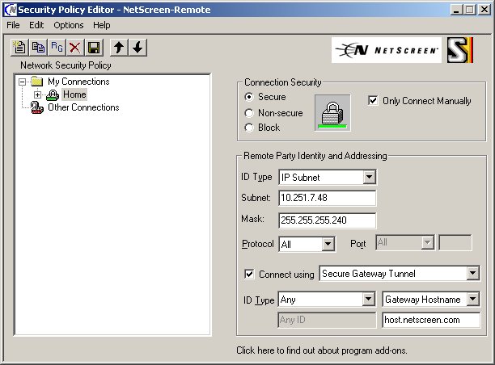The width and height of the screenshot is (495, 365).
Task: Collapse the My Connections tree node
Action: tap(22, 82)
